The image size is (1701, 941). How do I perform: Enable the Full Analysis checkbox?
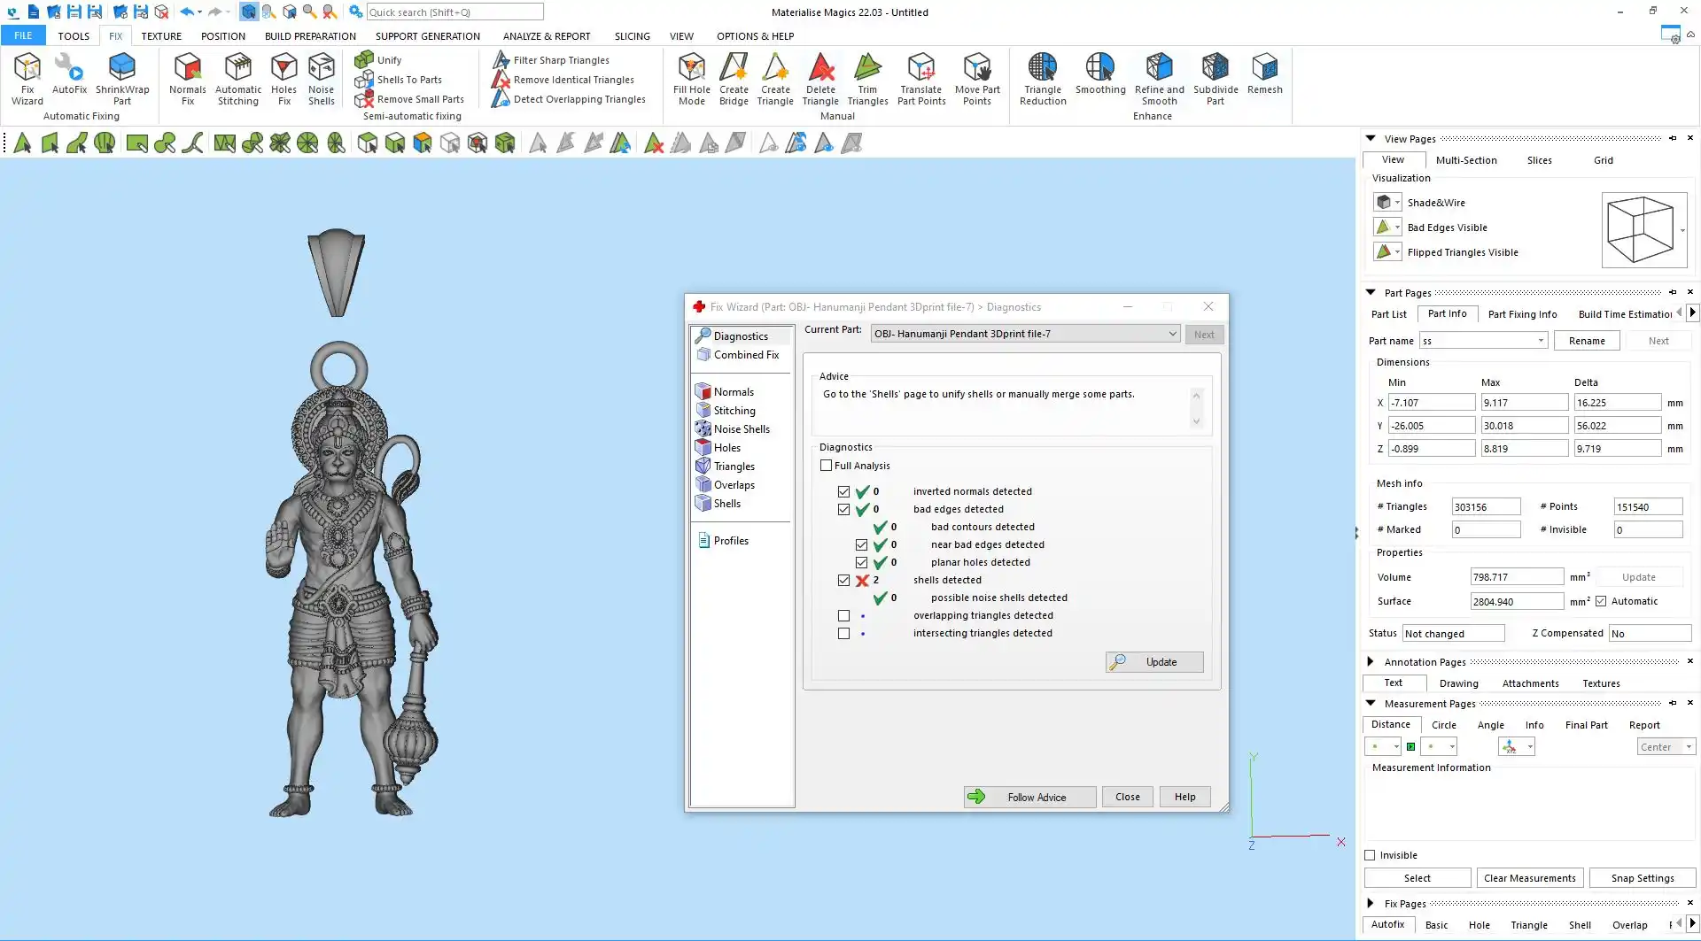[x=827, y=466]
